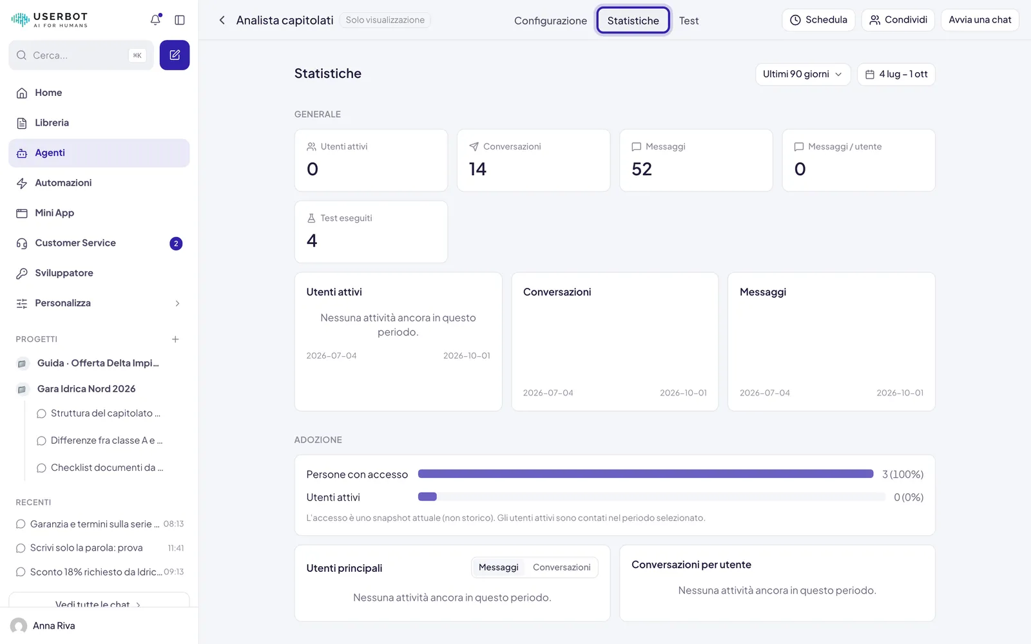Open the Ultimi 90 giorni period dropdown
Image resolution: width=1031 pixels, height=644 pixels.
[803, 74]
